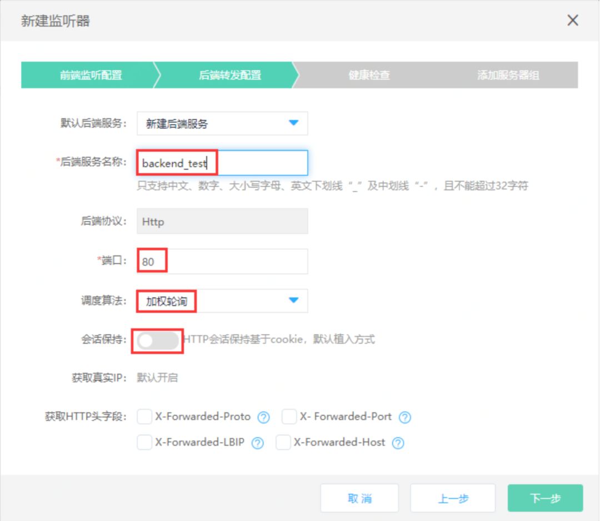The height and width of the screenshot is (521, 600).
Task: Check the X- Forwarded-Port checkbox
Action: point(289,416)
